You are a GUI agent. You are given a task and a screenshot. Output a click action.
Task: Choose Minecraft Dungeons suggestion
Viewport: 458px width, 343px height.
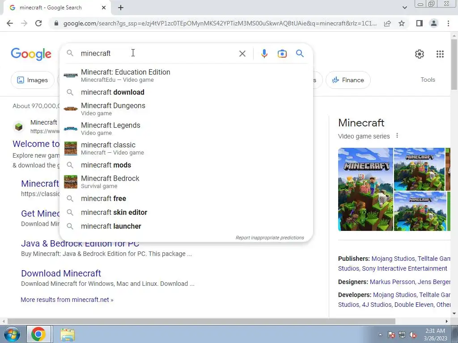186,109
